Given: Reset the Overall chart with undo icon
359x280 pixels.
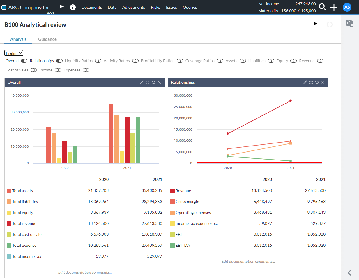Looking at the screenshot, I should [153, 82].
